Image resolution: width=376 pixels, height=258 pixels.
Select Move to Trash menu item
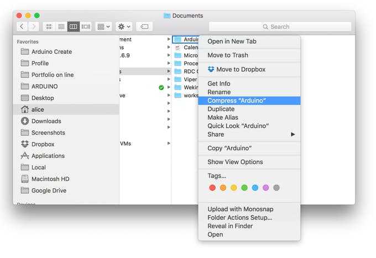point(228,55)
